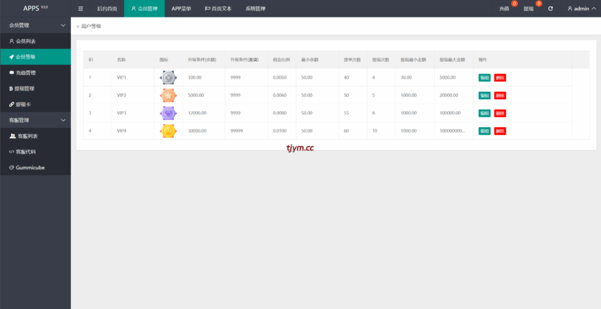Open 提现 notifications with badge counter

tap(529, 9)
